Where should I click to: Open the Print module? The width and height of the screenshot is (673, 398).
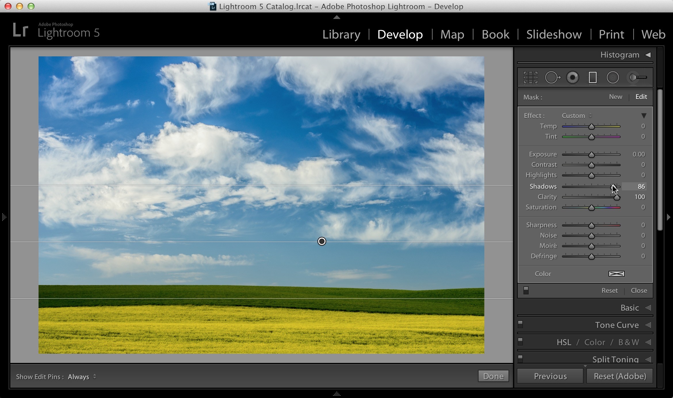point(611,34)
